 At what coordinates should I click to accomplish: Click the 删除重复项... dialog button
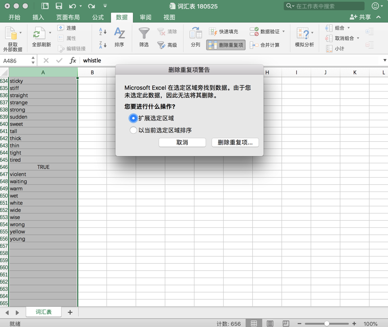(x=235, y=142)
